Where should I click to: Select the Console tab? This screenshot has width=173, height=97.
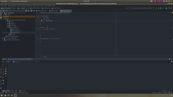pos(16,62)
